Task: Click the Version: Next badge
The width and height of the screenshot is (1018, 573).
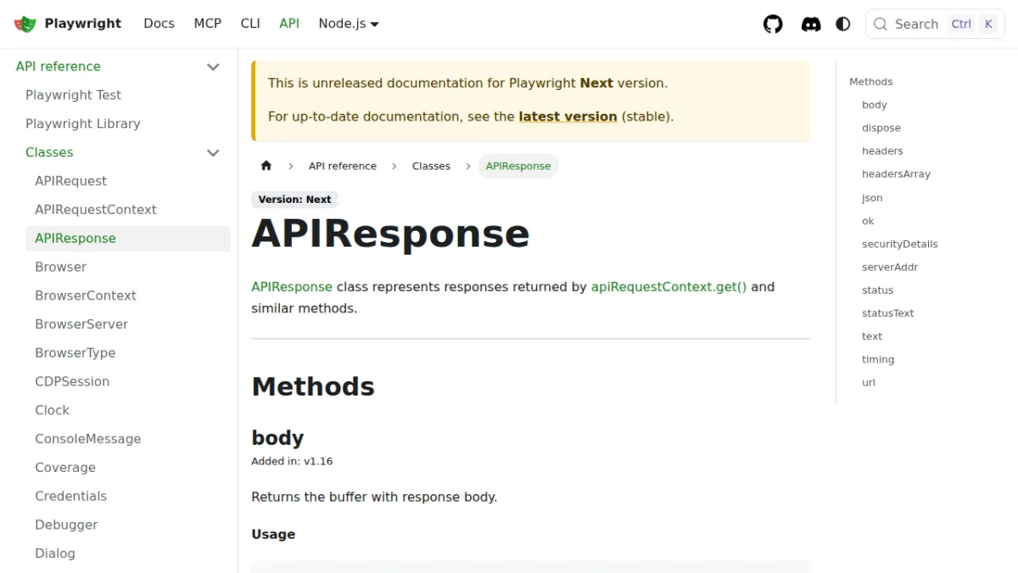Action: click(x=294, y=199)
